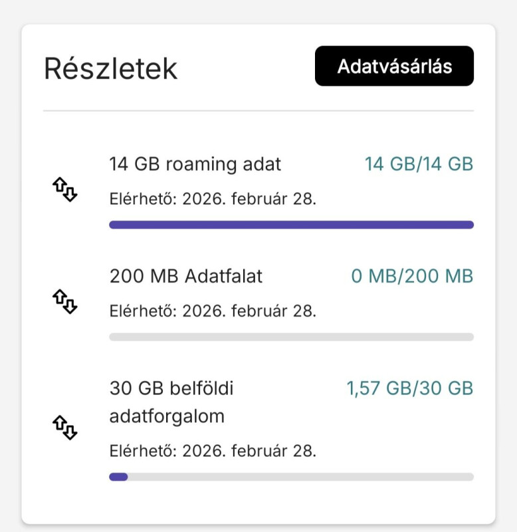The image size is (517, 532).
Task: Select the 30 GB belföldi adatforgalom title
Action: [171, 388]
